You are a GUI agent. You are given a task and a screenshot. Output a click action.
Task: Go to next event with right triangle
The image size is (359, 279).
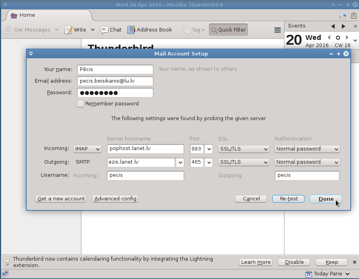click(x=343, y=26)
